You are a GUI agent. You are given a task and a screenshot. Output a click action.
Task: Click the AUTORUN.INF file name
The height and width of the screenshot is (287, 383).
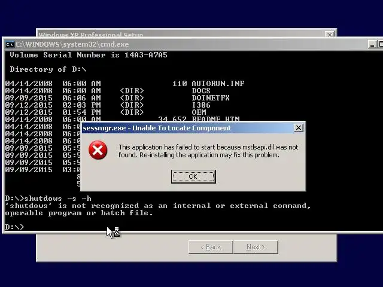pyautogui.click(x=218, y=84)
